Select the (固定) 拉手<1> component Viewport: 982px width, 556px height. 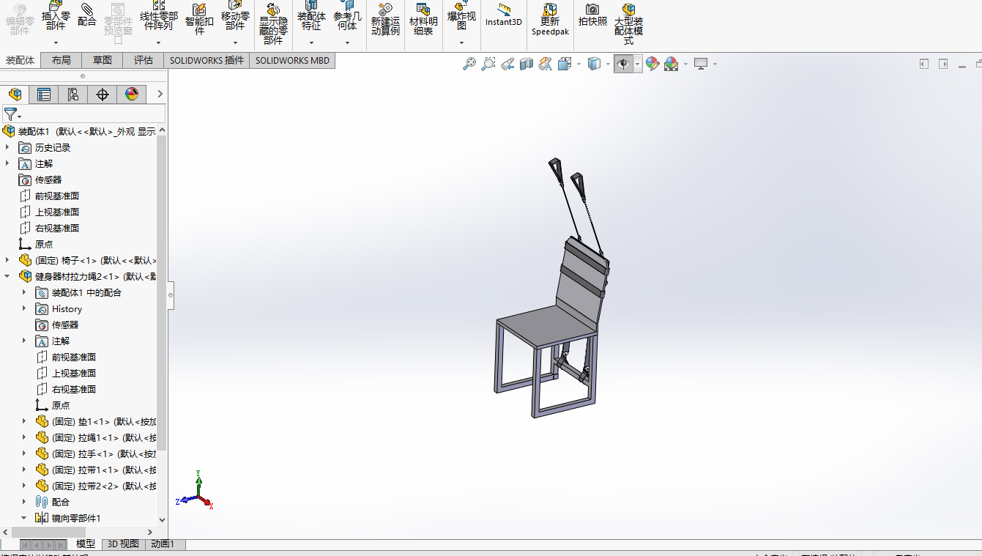pos(96,453)
